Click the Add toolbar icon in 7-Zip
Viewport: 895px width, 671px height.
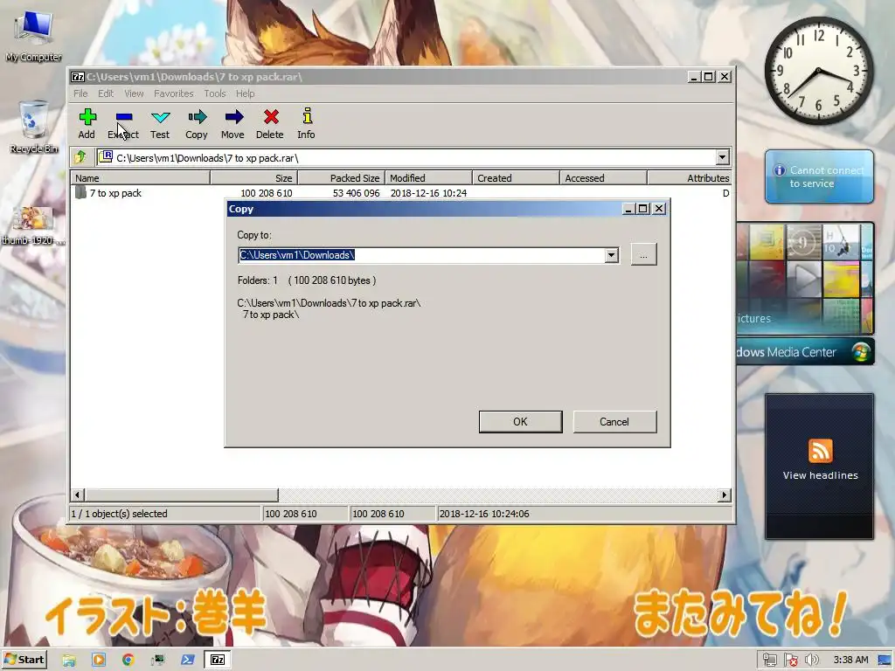click(87, 118)
